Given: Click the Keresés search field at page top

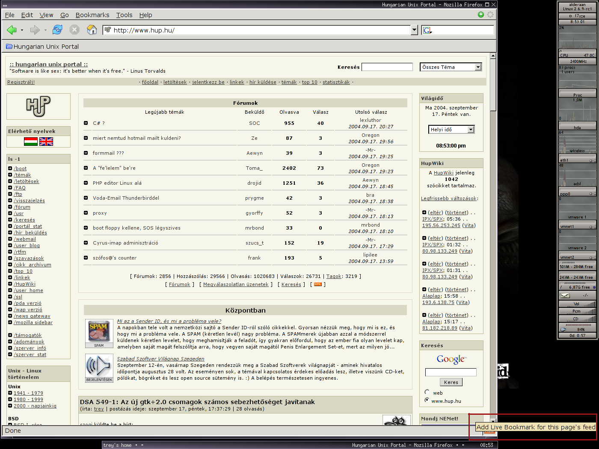Looking at the screenshot, I should click(x=387, y=67).
